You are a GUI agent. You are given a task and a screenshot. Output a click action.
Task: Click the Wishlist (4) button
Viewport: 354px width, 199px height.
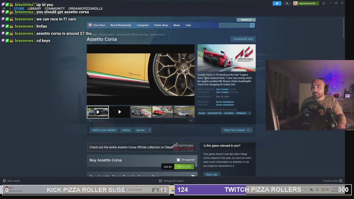tap(246, 20)
